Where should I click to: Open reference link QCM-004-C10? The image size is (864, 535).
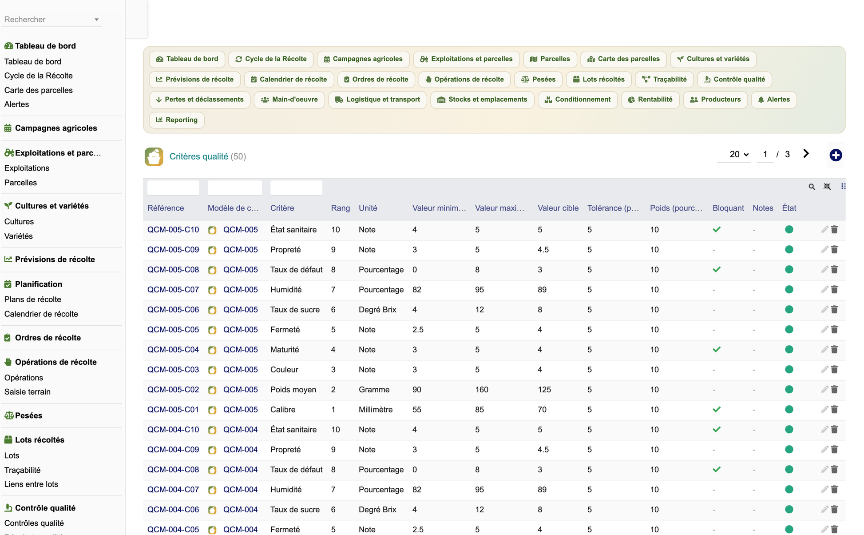173,430
